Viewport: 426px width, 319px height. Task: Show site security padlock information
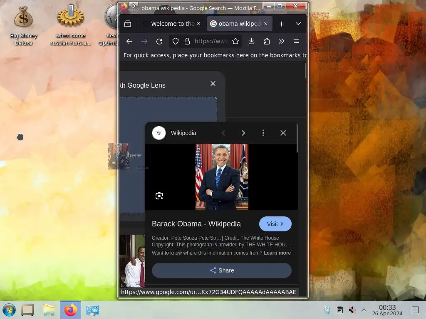point(187,41)
